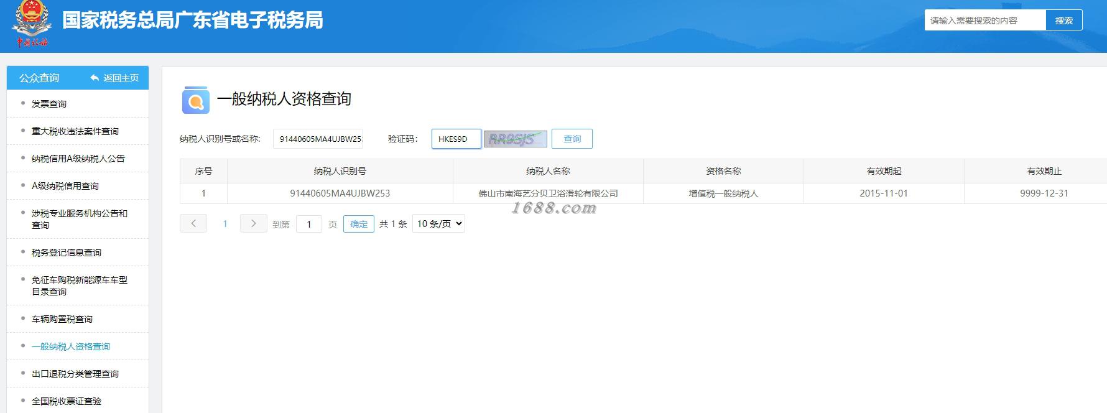Click the 确定 page jump button
Screen dimensions: 1107x413
(359, 224)
